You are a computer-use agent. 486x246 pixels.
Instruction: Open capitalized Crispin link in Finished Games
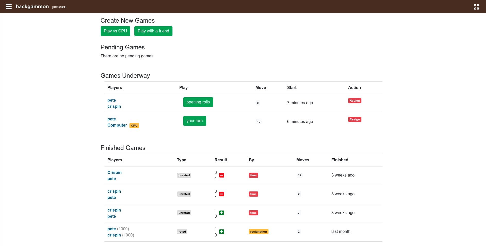click(115, 173)
